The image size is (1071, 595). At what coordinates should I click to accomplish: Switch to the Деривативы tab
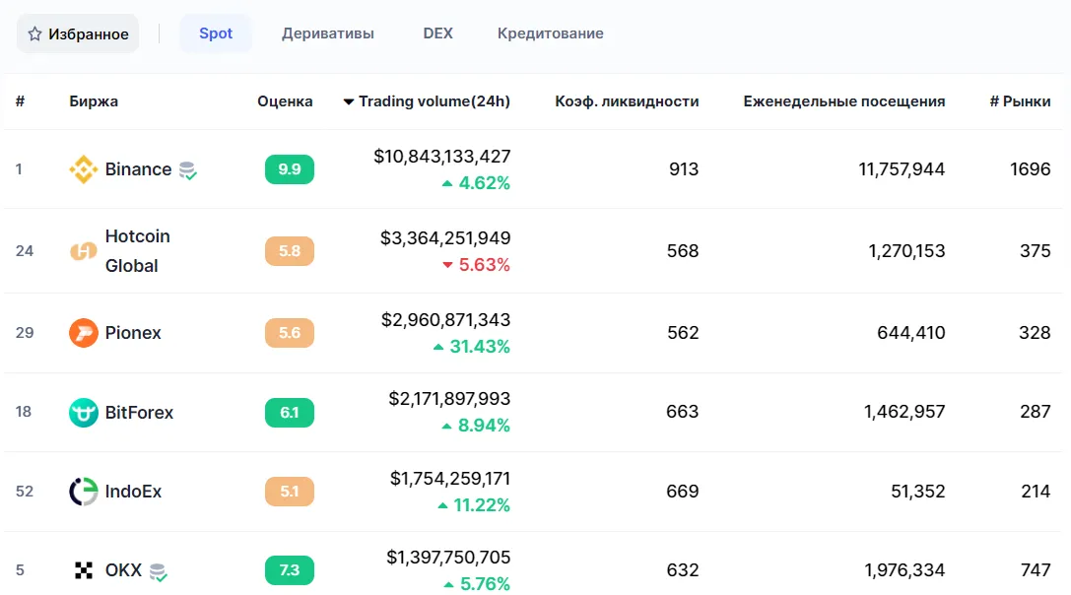[x=328, y=33]
